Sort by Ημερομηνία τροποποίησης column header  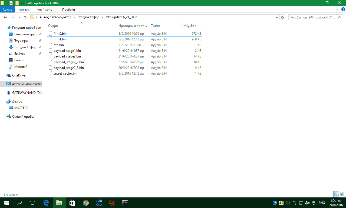click(133, 26)
